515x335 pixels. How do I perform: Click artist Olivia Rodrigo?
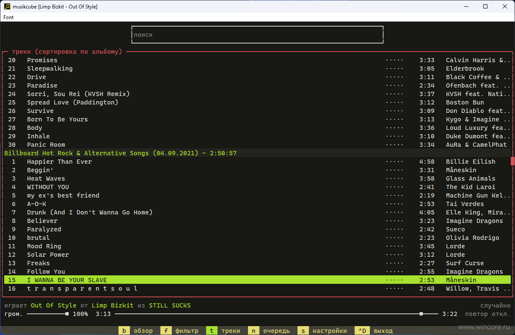473,238
